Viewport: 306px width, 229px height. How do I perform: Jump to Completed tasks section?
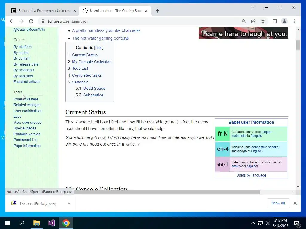pos(87,75)
